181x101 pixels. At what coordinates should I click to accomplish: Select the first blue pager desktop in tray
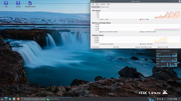[150, 99]
